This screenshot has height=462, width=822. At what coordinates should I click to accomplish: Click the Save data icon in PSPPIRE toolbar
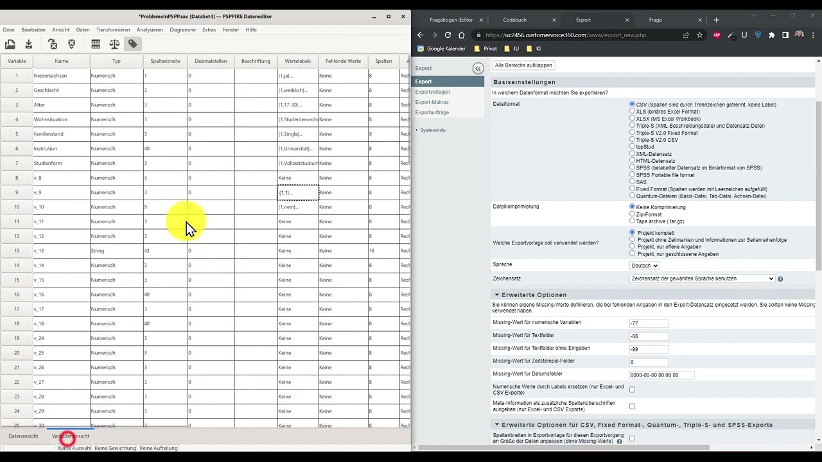point(29,44)
